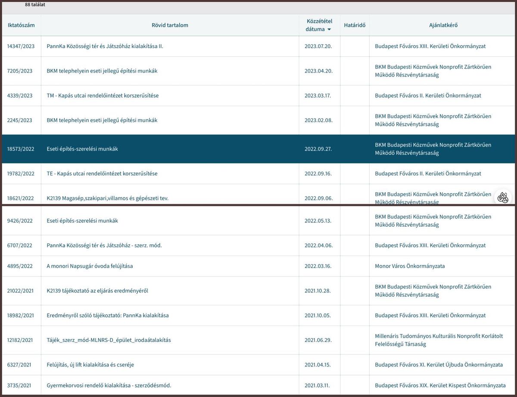Select 'Gyermekorvosi rendelő kialakítása - szerződésmód.'

coord(109,385)
